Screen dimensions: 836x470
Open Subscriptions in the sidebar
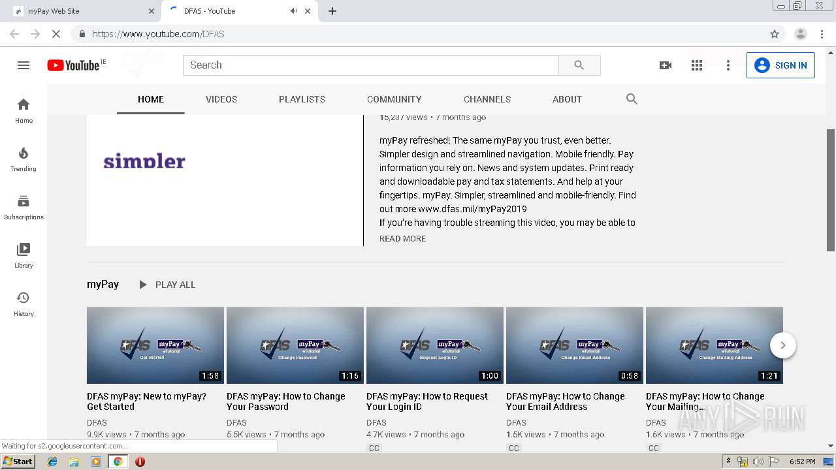point(24,208)
